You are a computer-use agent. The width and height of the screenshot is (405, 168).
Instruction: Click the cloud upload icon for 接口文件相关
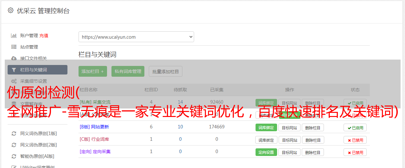point(14,58)
